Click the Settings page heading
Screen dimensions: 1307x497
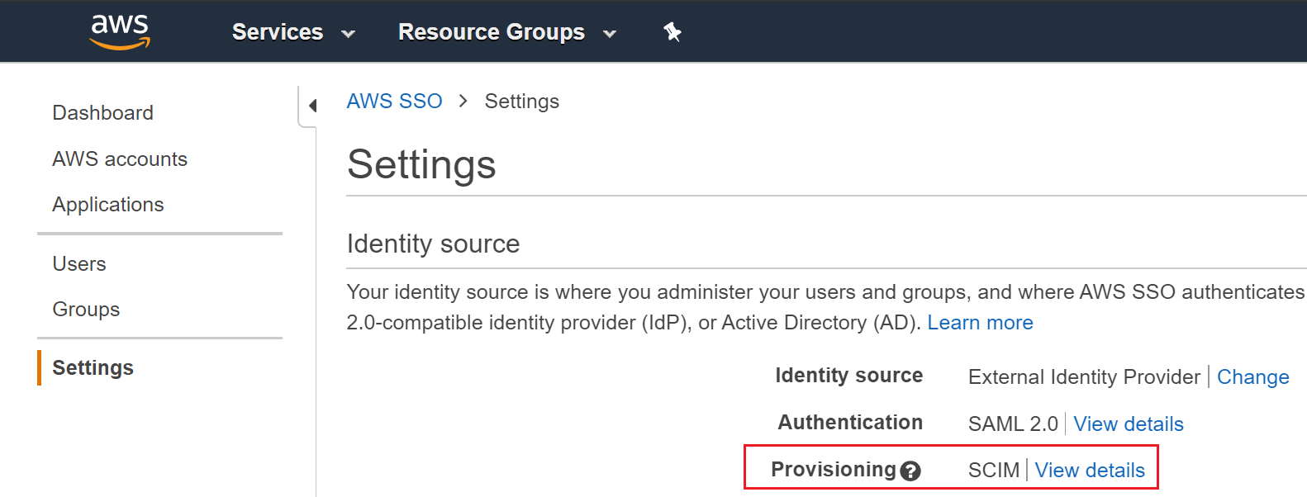point(421,164)
